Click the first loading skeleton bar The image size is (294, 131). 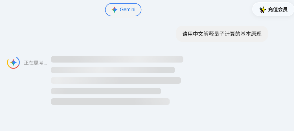(117, 59)
